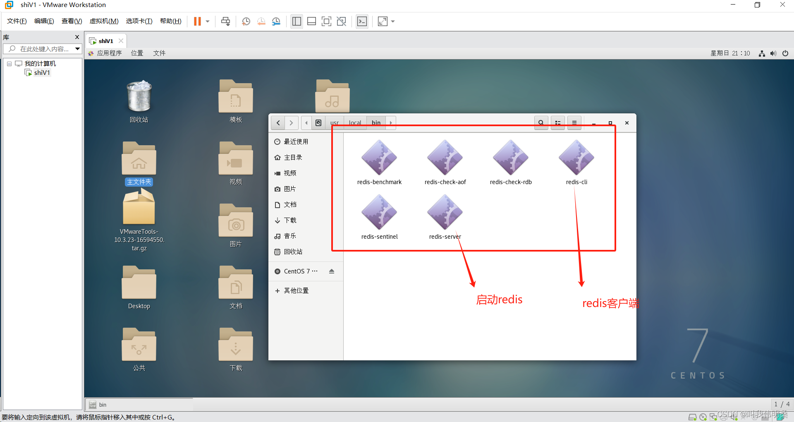Viewport: 794px width, 422px height.
Task: Go back in file manager
Action: (x=278, y=123)
